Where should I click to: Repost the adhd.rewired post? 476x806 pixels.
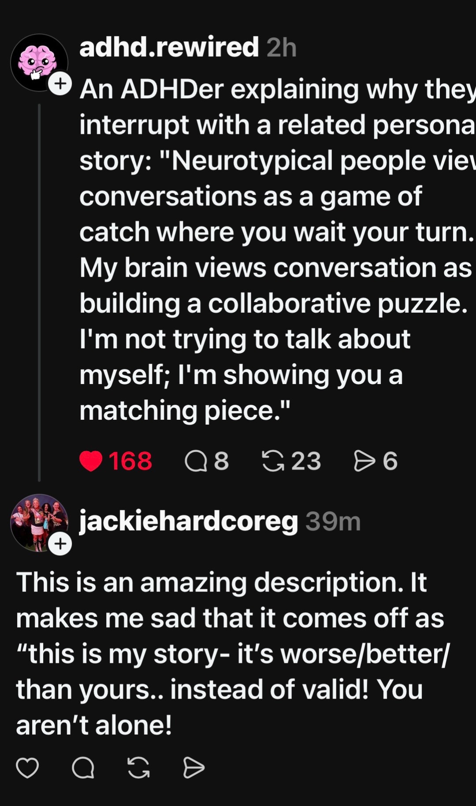[273, 461]
